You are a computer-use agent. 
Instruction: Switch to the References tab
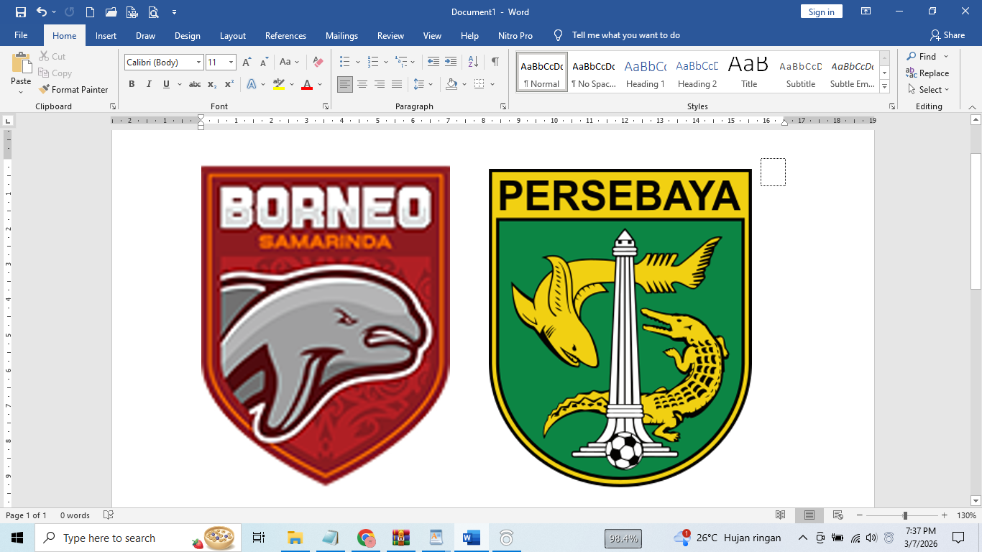pyautogui.click(x=285, y=35)
